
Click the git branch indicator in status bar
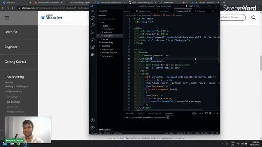point(95,133)
